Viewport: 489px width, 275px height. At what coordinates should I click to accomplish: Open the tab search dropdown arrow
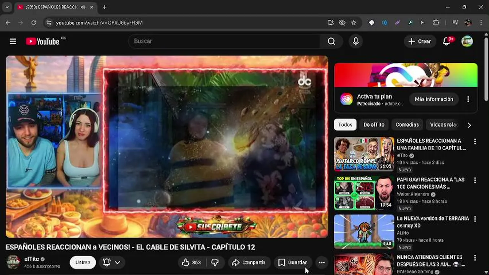coord(7,7)
